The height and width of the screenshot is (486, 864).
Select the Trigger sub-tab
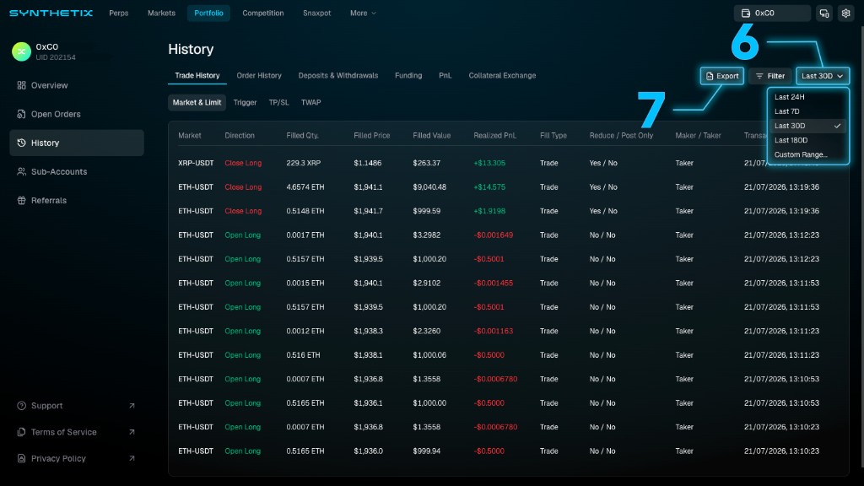pos(246,102)
